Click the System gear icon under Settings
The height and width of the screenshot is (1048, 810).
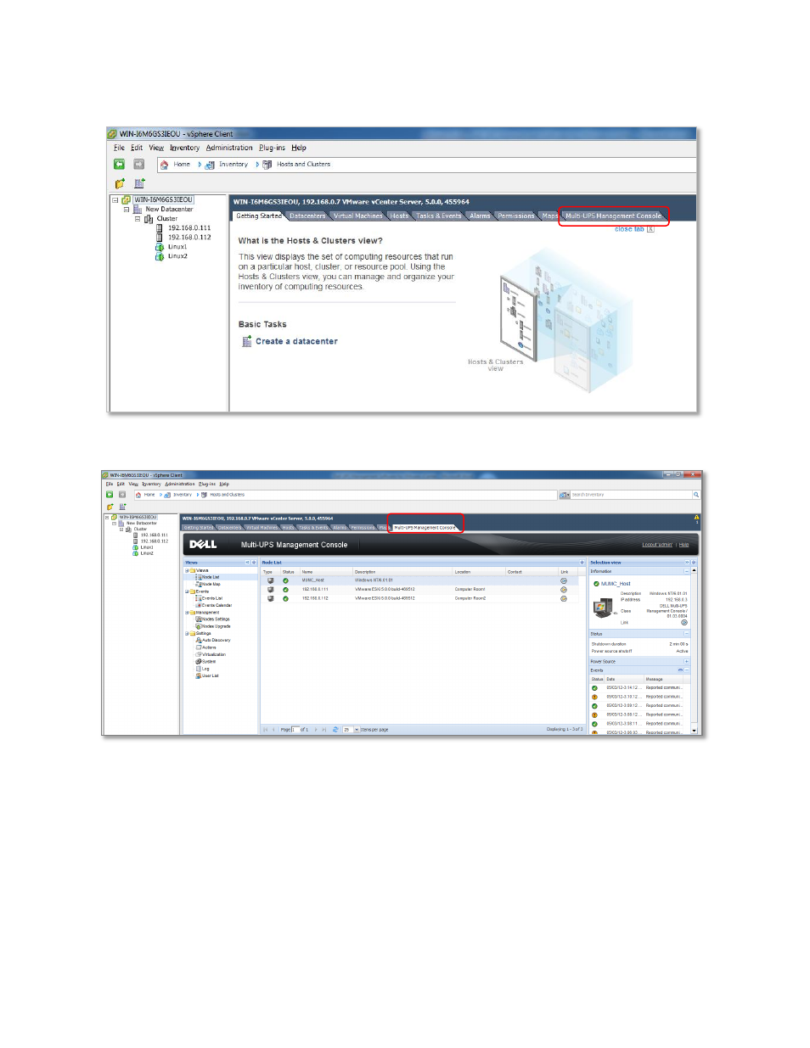click(x=199, y=661)
